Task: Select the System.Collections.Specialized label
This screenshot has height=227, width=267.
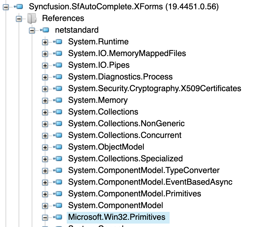Action: pyautogui.click(x=126, y=159)
